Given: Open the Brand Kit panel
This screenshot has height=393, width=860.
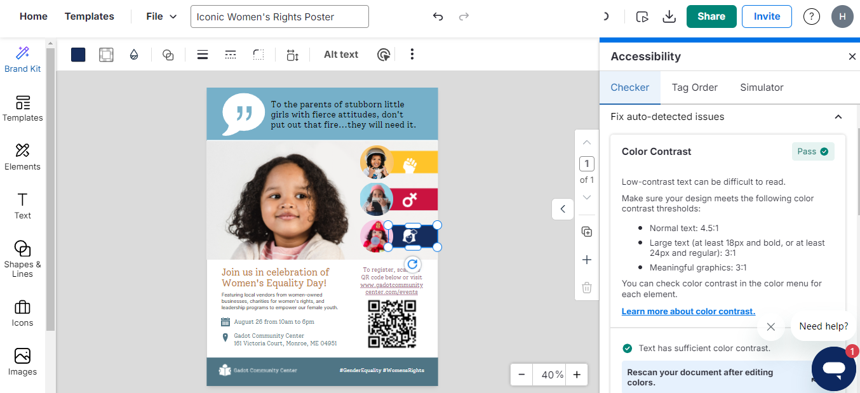Looking at the screenshot, I should tap(22, 60).
